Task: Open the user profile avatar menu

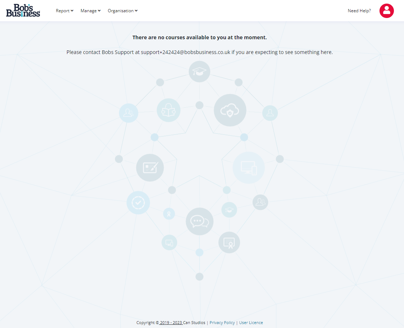Action: point(386,11)
